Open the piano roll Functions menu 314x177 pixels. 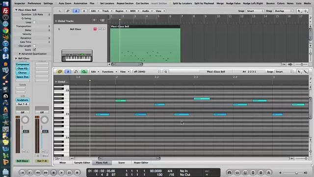pyautogui.click(x=109, y=72)
